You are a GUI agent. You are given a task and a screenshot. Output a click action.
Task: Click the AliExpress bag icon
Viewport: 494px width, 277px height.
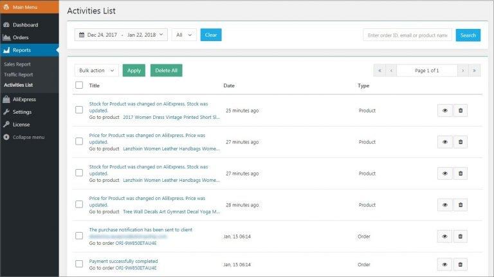point(6,99)
